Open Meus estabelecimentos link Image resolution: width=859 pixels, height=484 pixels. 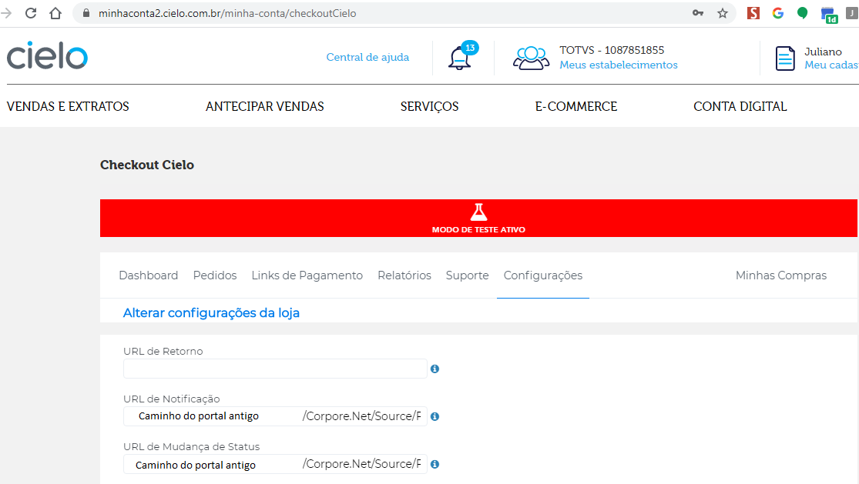pos(619,65)
